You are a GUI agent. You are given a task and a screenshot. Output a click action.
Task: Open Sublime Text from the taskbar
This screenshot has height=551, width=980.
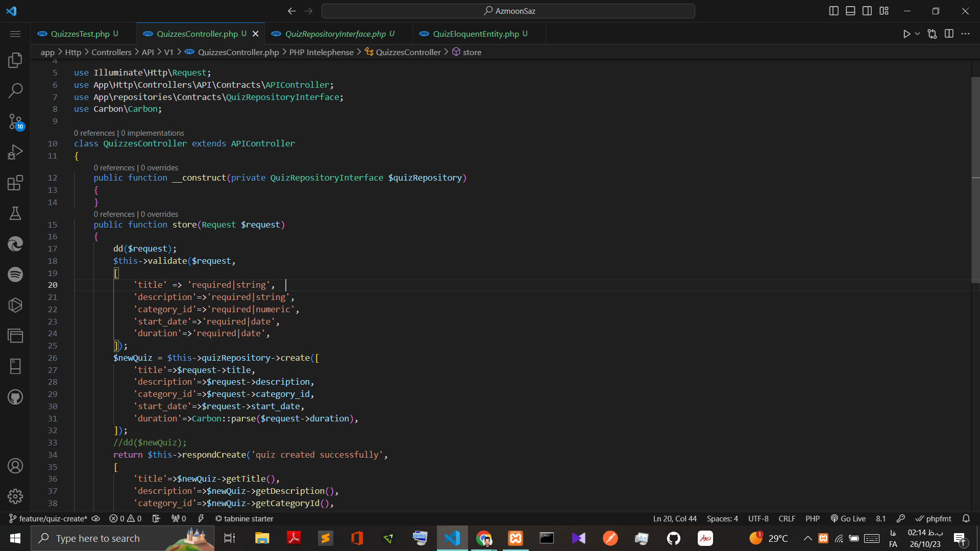[325, 538]
